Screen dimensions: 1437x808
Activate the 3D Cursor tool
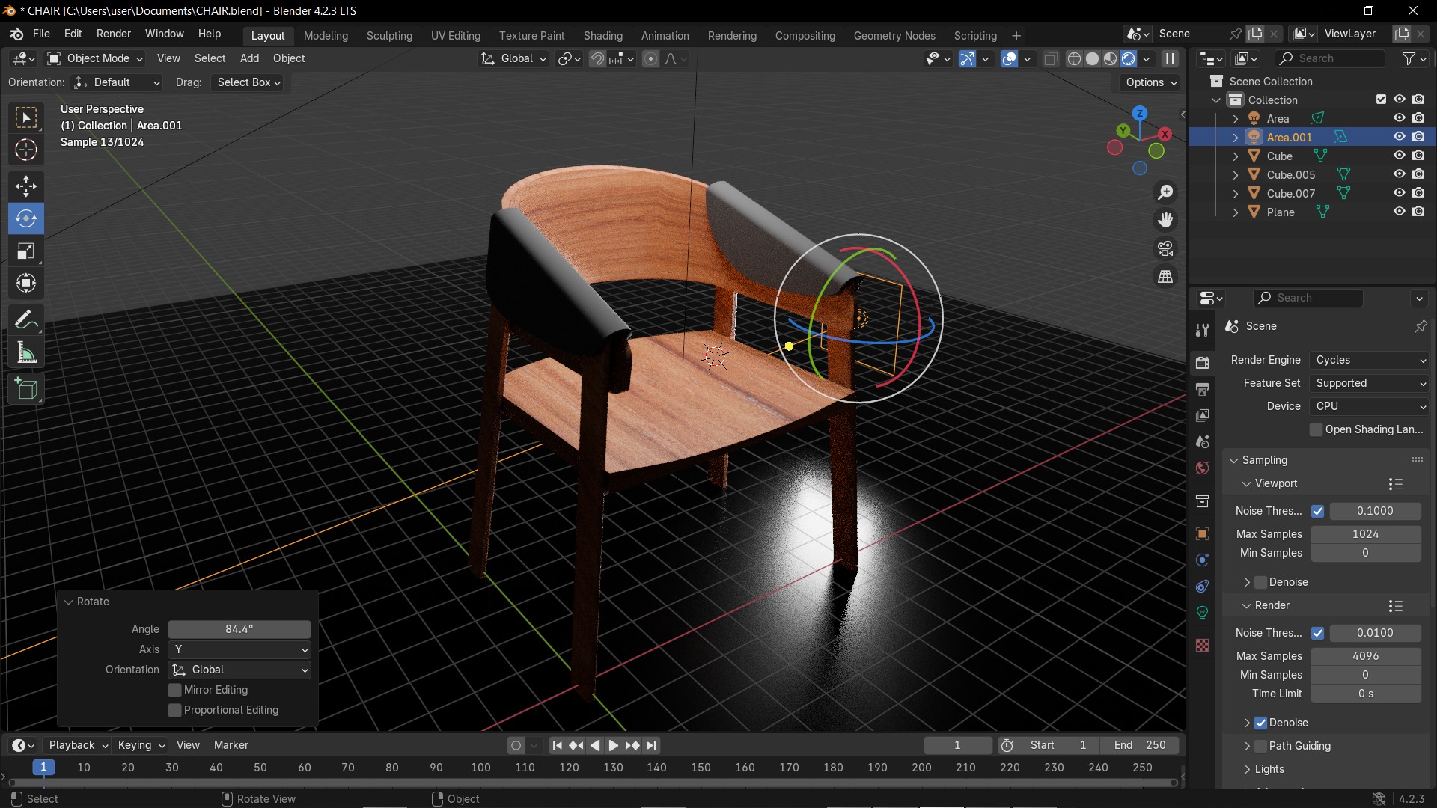26,150
